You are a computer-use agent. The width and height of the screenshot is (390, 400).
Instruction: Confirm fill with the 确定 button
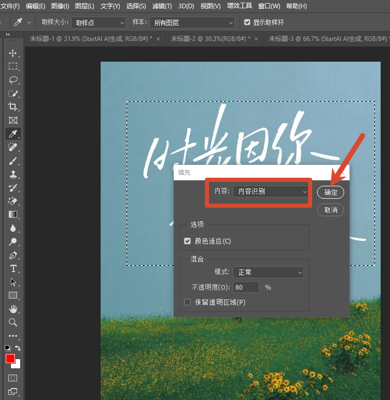click(330, 192)
